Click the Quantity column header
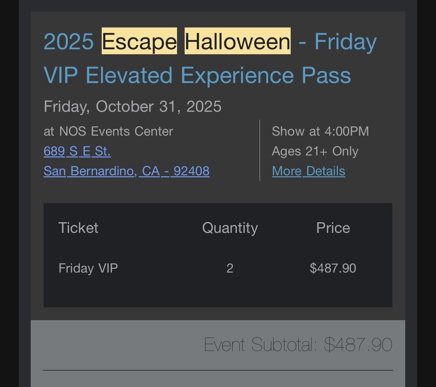Viewport: 436px width, 387px height. [230, 228]
